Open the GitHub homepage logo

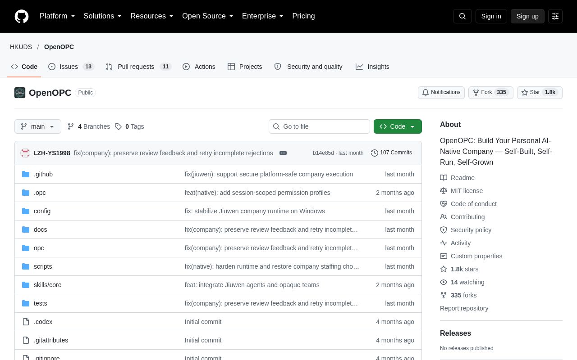click(x=22, y=16)
